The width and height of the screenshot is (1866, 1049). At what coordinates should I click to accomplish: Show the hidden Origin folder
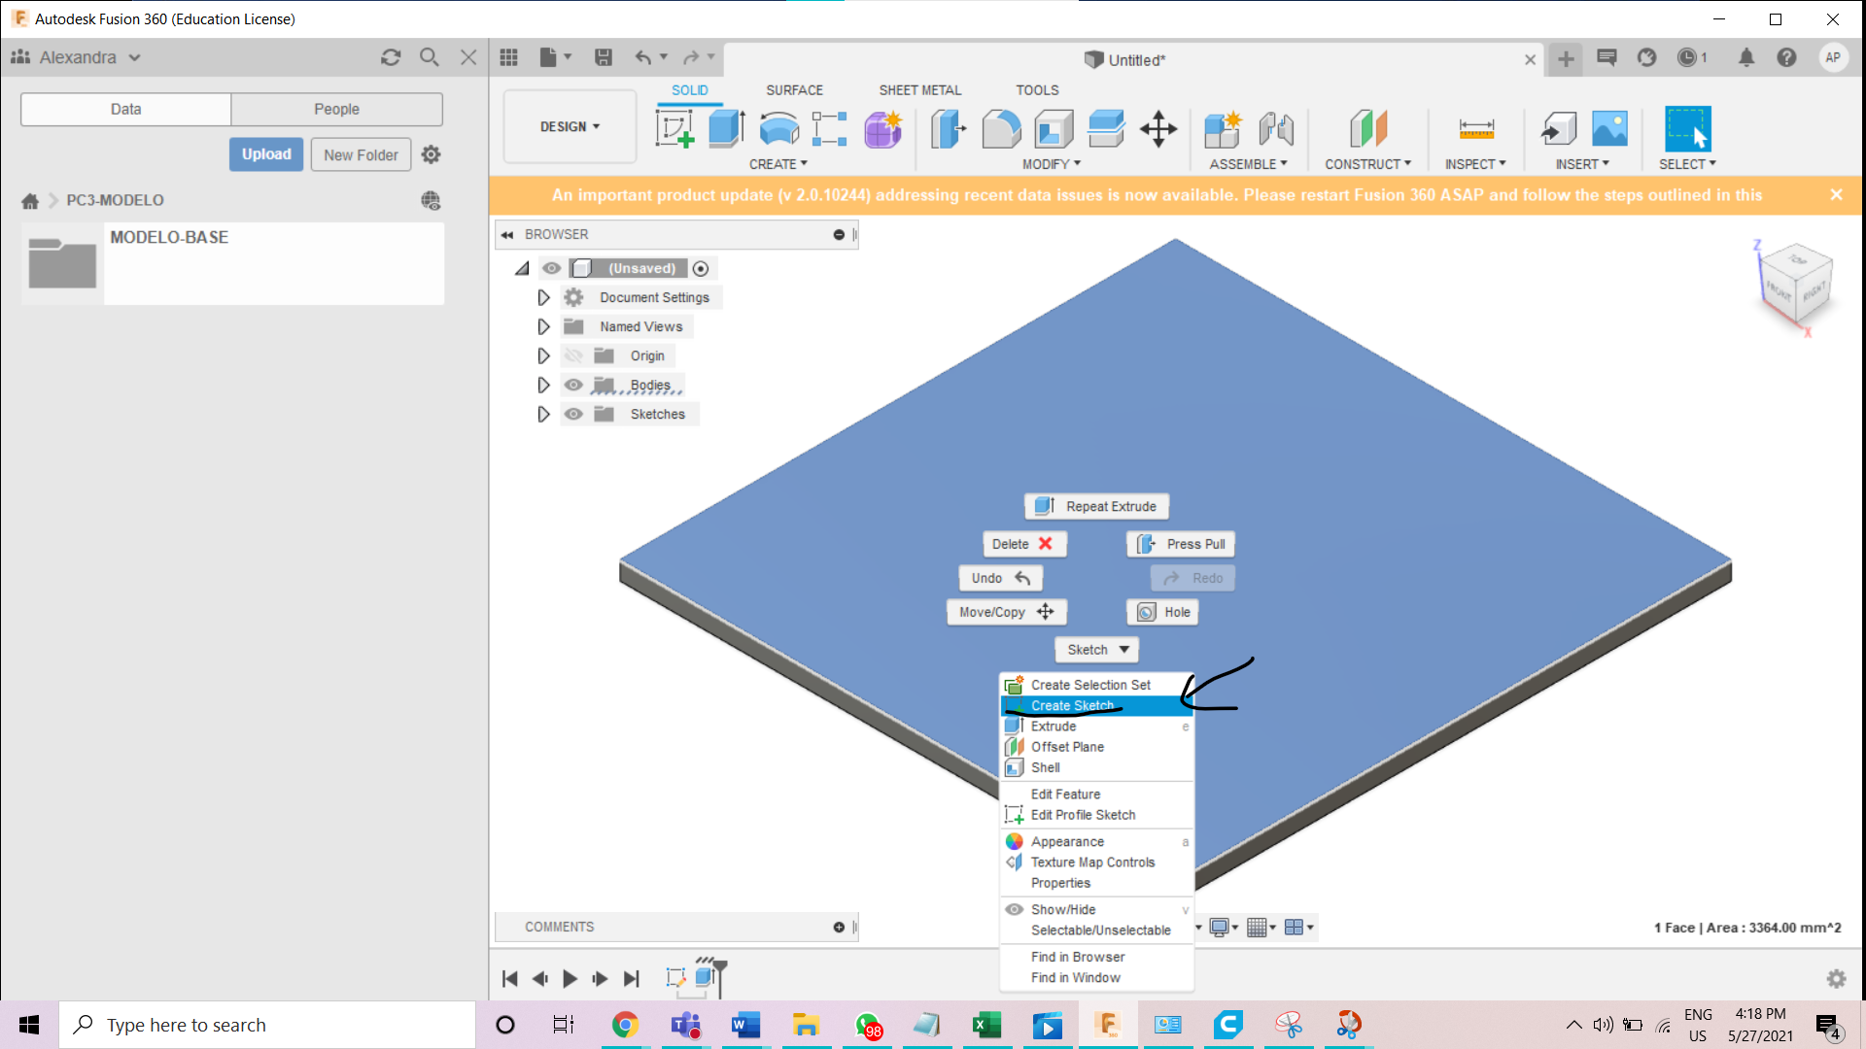[x=573, y=355]
